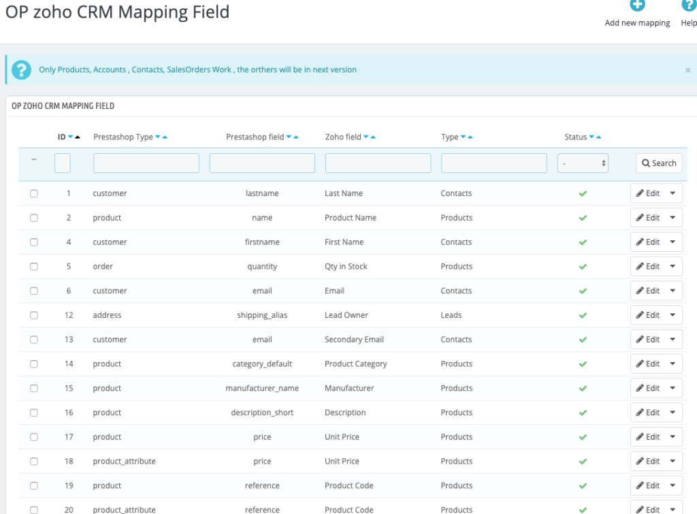Sort Prestashop field descending arrow
Image resolution: width=697 pixels, height=514 pixels.
point(289,137)
